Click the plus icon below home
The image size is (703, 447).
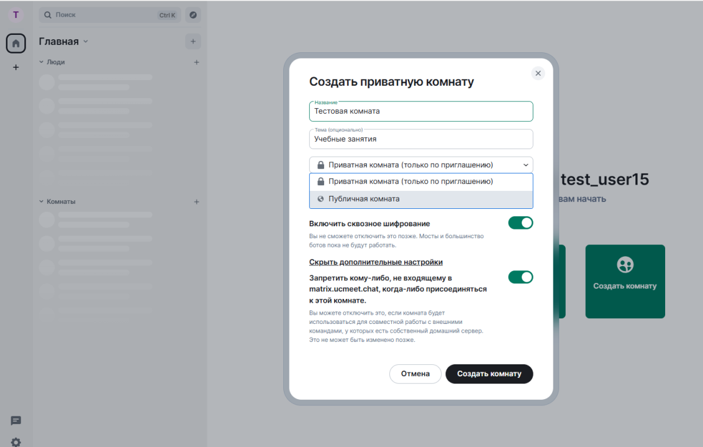point(16,67)
